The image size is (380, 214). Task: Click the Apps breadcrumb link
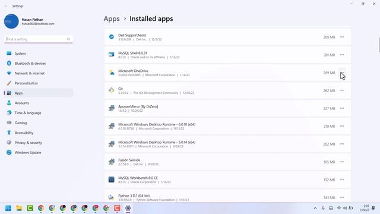[x=112, y=18]
